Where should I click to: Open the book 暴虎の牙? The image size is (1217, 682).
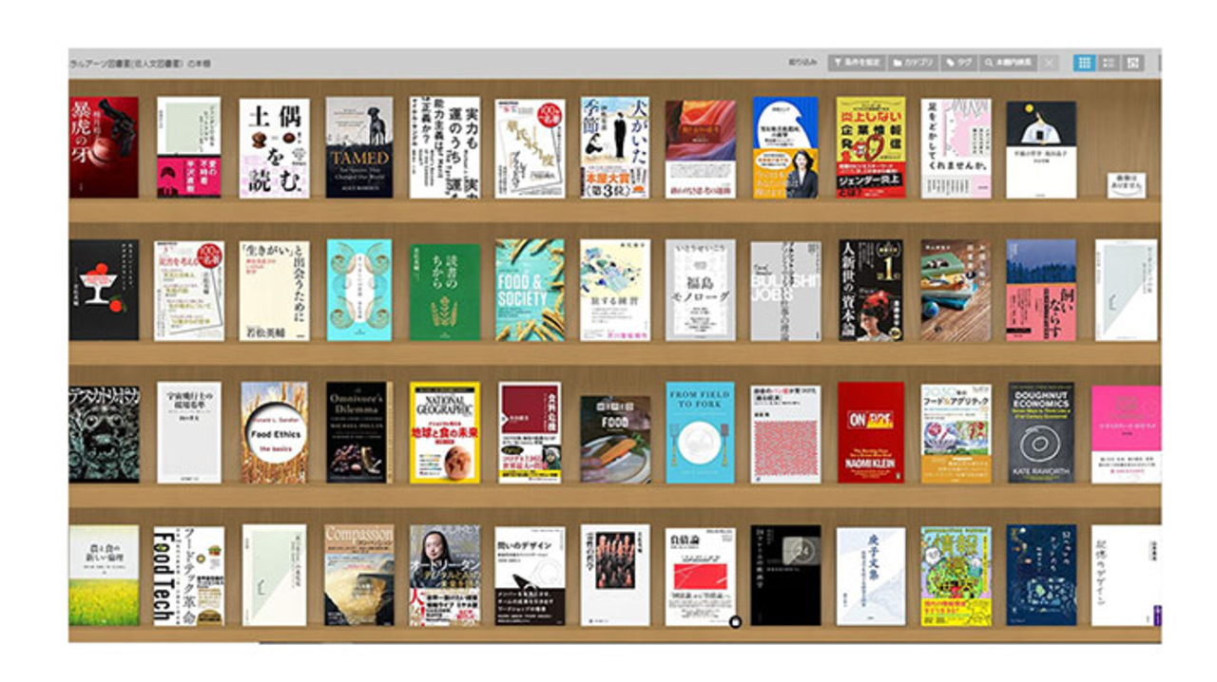[x=103, y=147]
